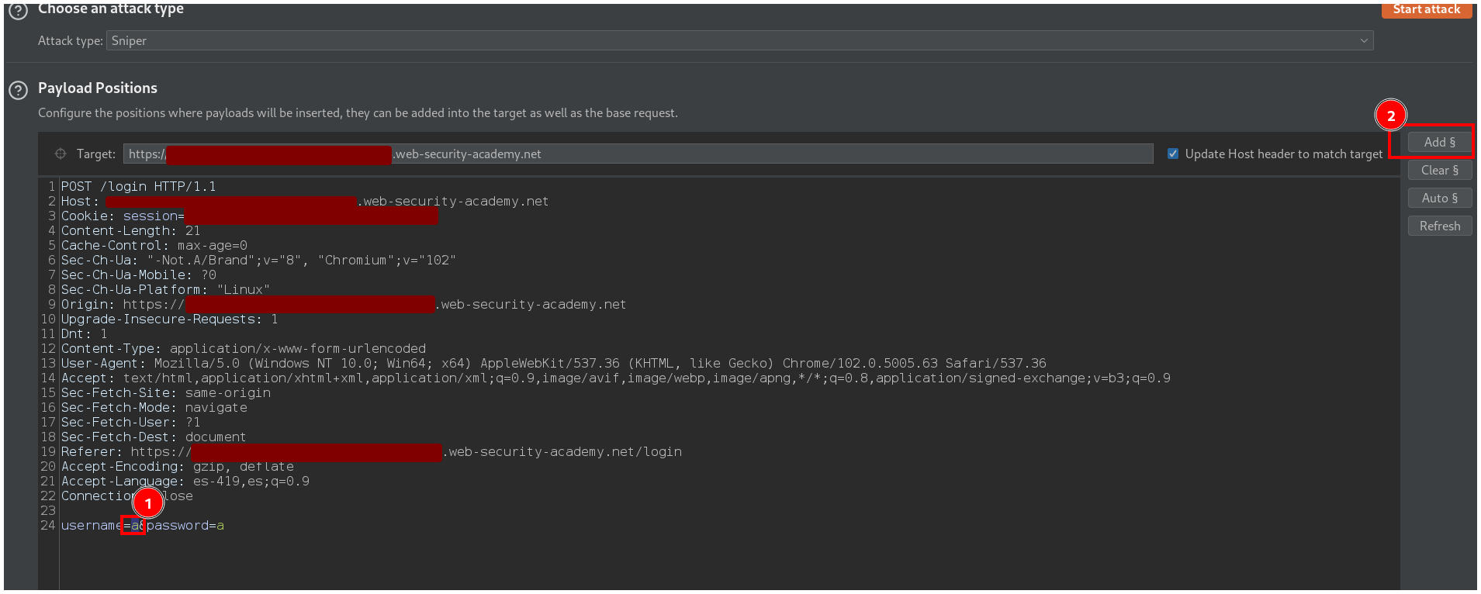This screenshot has height=594, width=1481.
Task: Click the username parameter on line 24
Action: (x=91, y=526)
